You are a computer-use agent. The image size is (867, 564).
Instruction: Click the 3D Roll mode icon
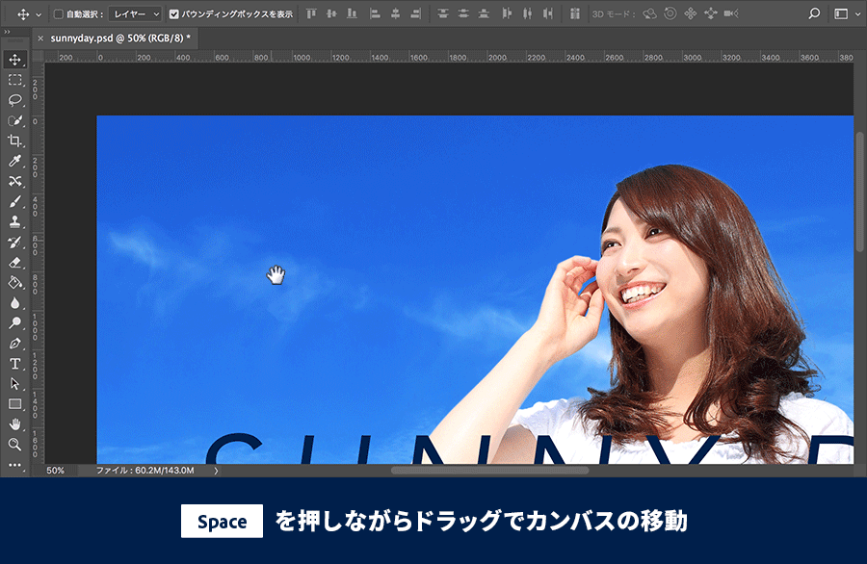[670, 13]
